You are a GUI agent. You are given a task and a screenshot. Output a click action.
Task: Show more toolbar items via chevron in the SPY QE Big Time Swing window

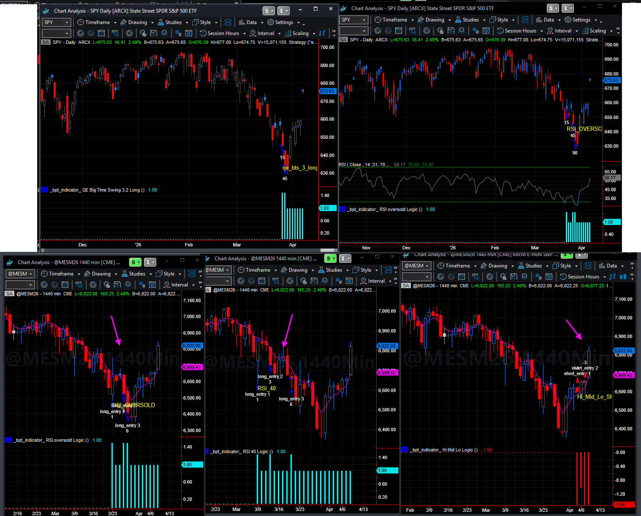pyautogui.click(x=334, y=31)
